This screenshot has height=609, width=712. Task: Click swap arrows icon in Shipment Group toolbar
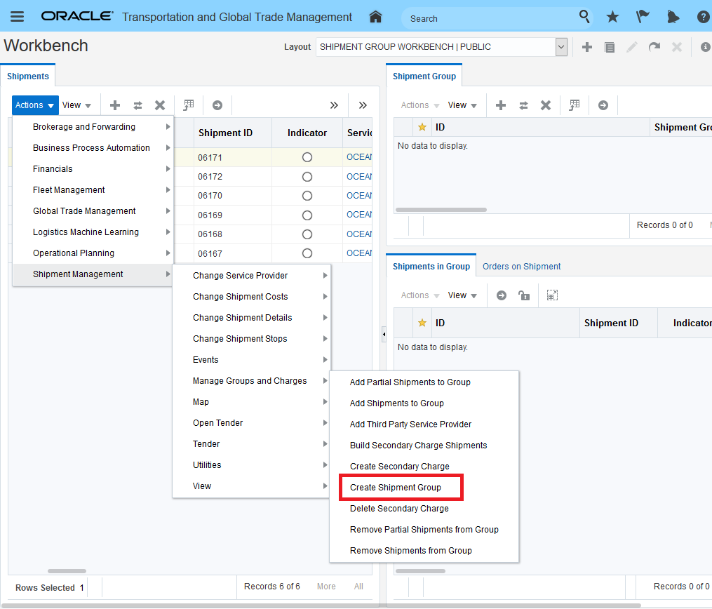(523, 105)
